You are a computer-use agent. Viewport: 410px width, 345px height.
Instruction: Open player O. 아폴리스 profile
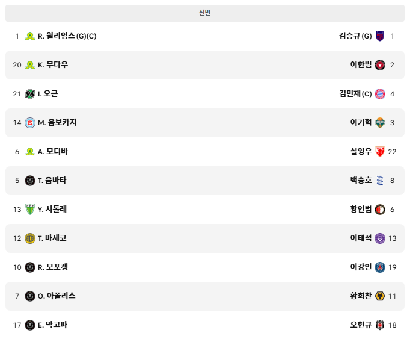[x=57, y=296]
